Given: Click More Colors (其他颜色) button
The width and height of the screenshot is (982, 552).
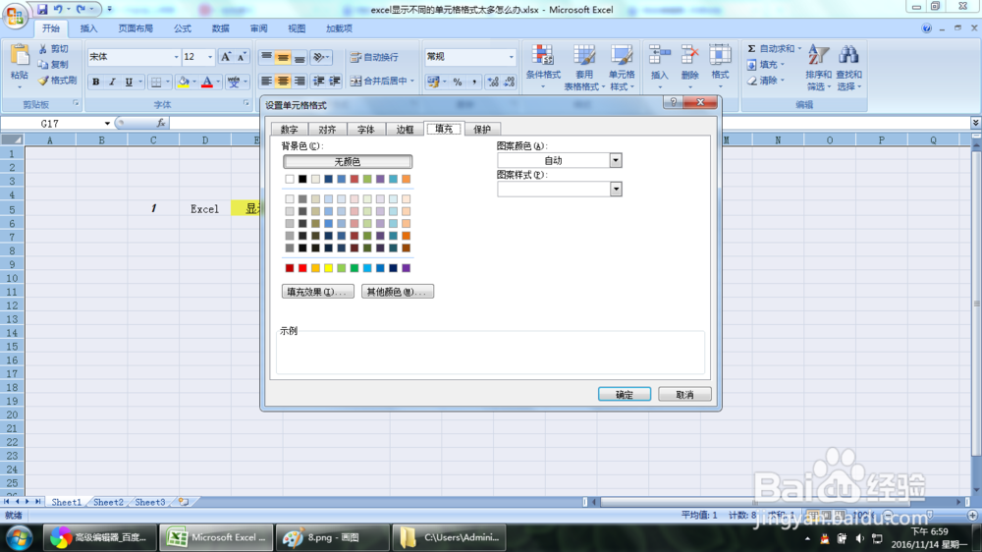Looking at the screenshot, I should tap(397, 292).
